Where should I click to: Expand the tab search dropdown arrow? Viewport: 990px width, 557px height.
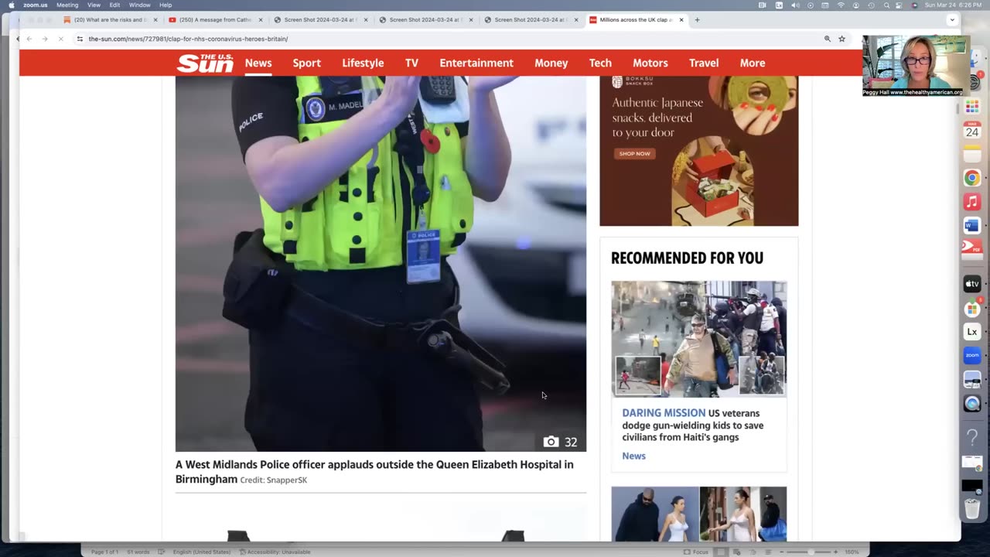coord(952,20)
